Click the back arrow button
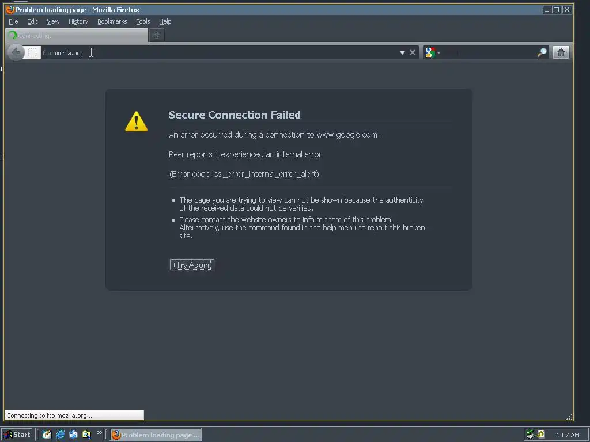590x442 pixels. click(x=16, y=52)
